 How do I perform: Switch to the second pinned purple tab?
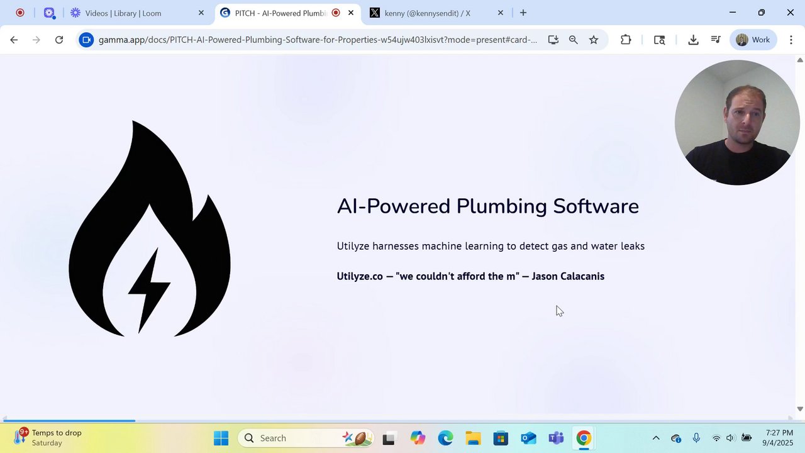point(49,13)
